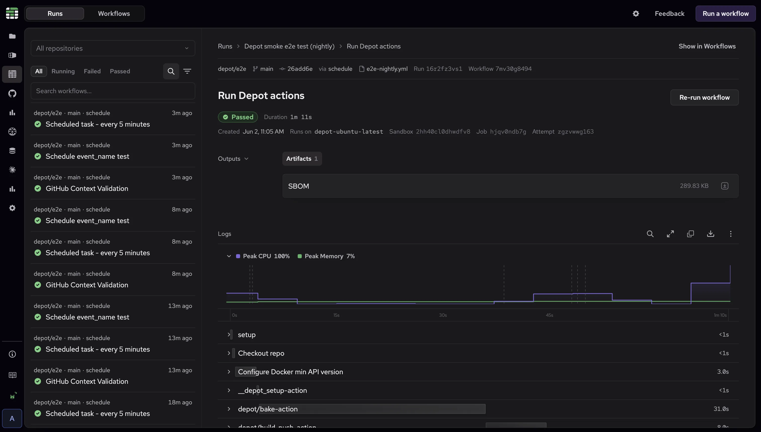Expand the __depot_setup-action step
Screen dimensions: 761x432
tap(229, 391)
